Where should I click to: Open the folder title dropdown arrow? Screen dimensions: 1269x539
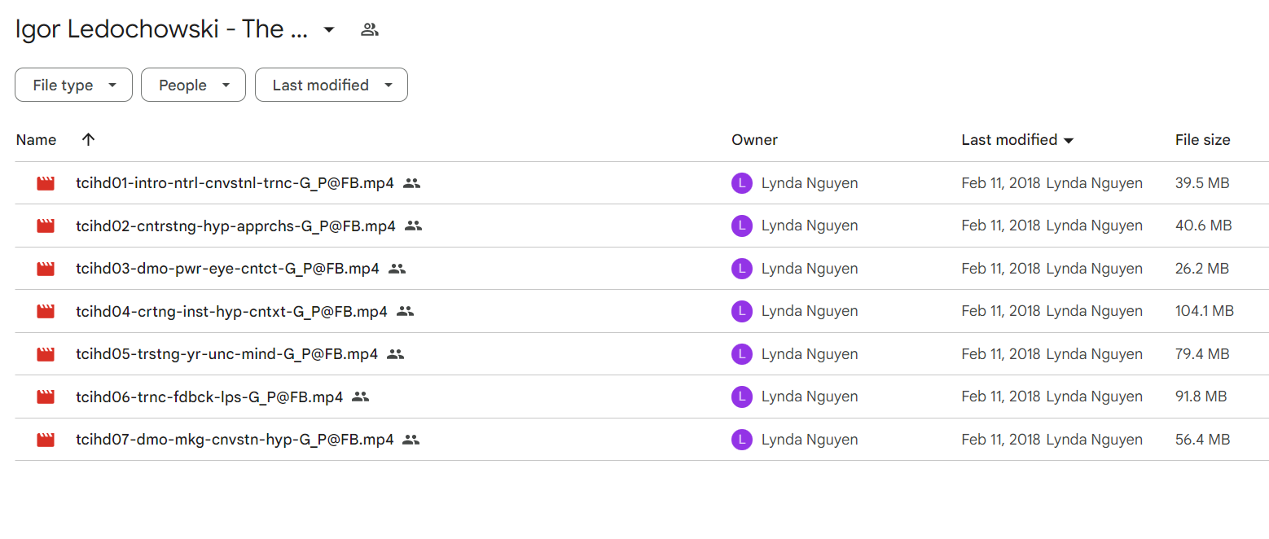pos(329,30)
